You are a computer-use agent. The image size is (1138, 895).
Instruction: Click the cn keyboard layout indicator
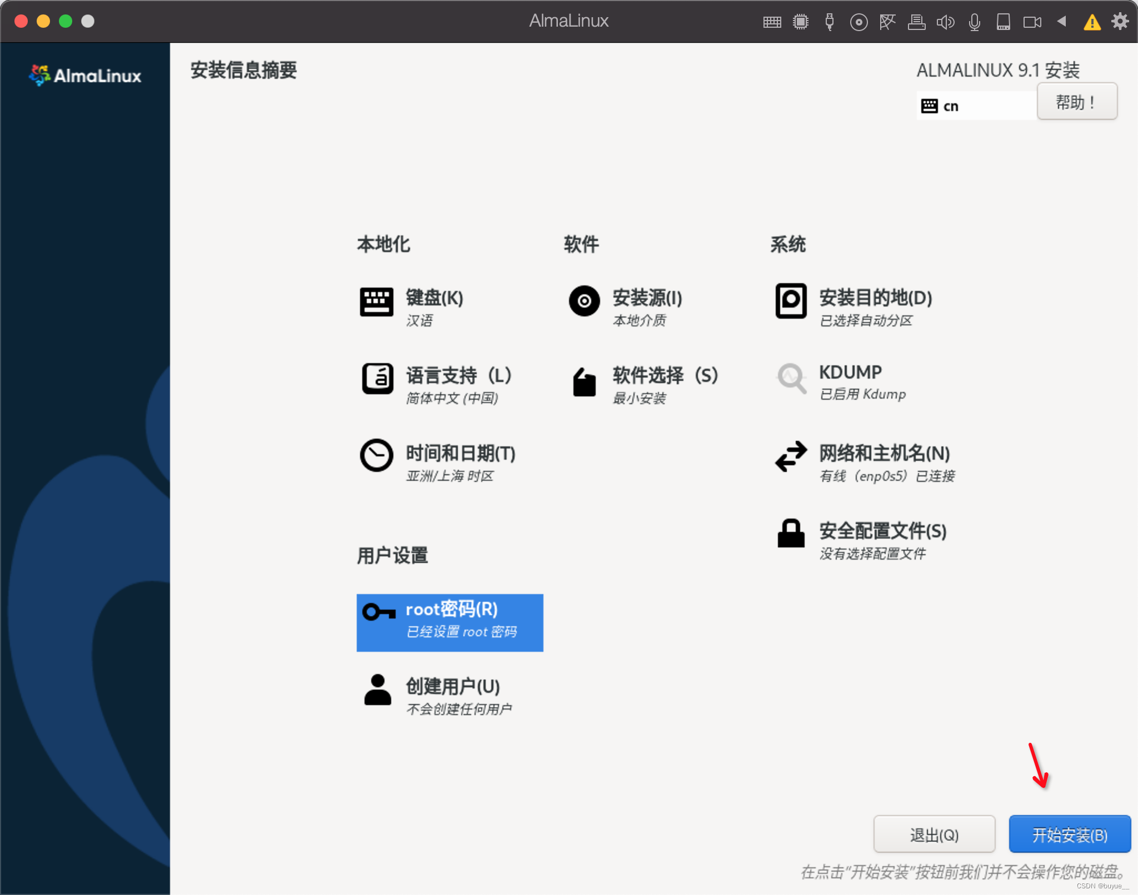[975, 105]
